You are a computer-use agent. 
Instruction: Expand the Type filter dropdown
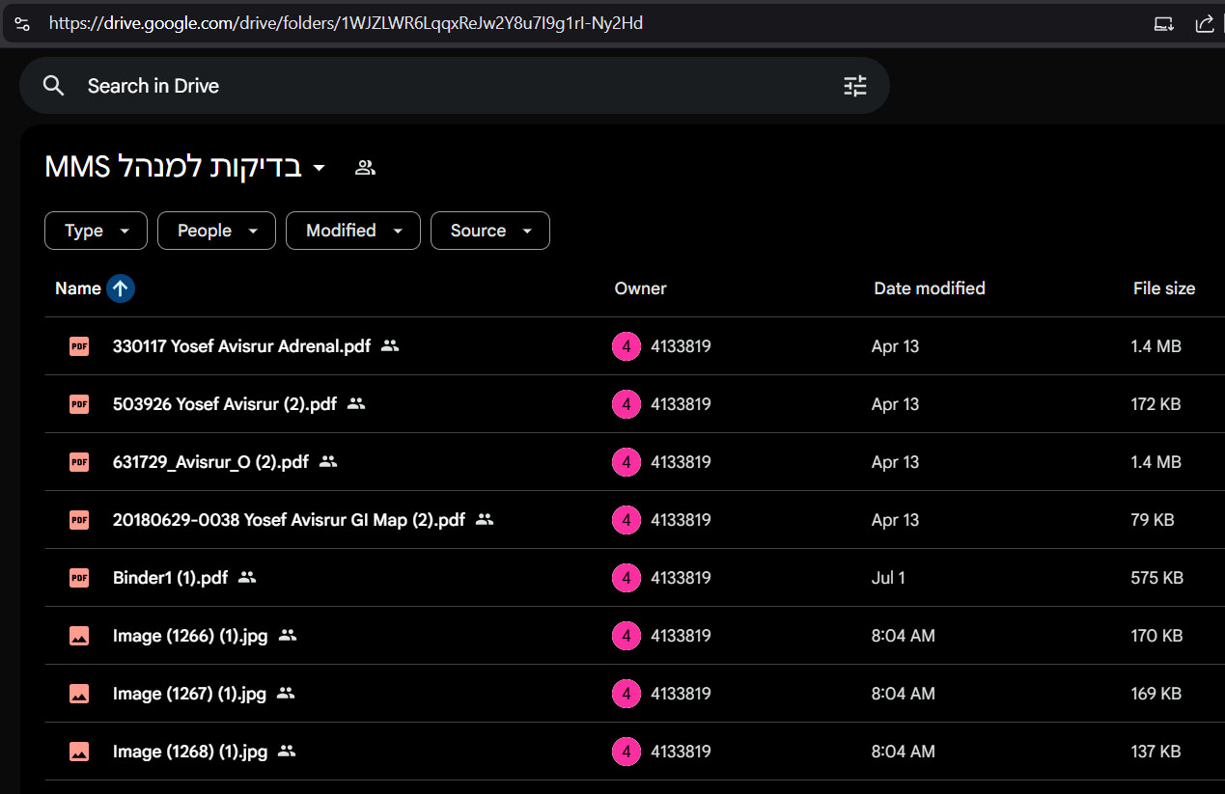96,231
